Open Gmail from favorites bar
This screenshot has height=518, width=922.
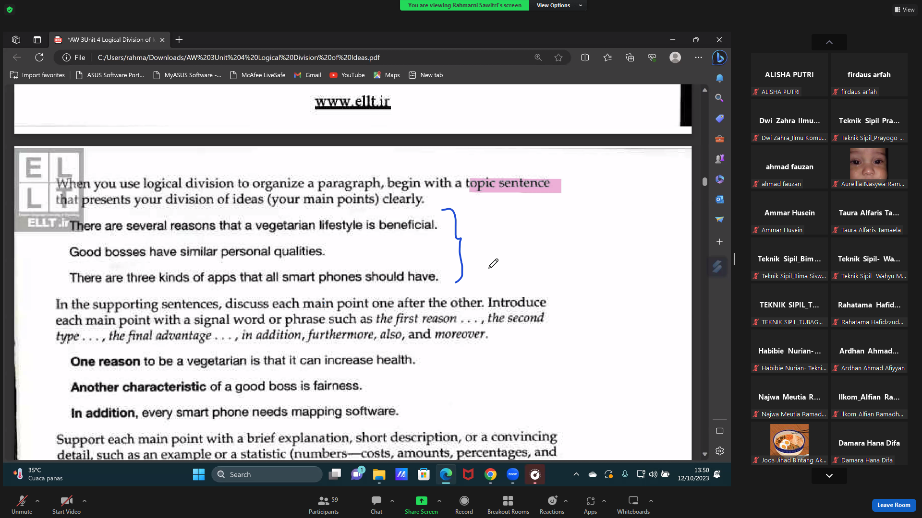pos(307,75)
